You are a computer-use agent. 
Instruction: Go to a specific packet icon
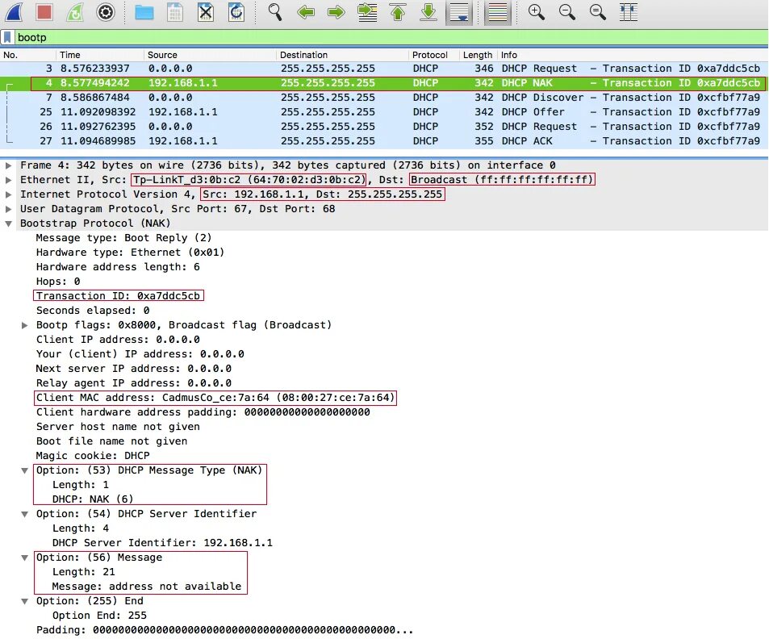367,12
